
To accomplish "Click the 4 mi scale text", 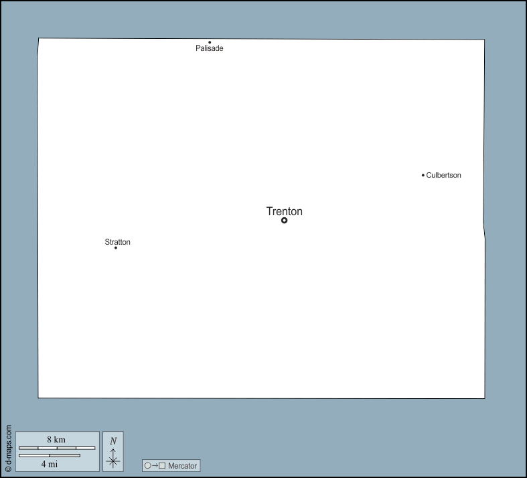I will [50, 464].
